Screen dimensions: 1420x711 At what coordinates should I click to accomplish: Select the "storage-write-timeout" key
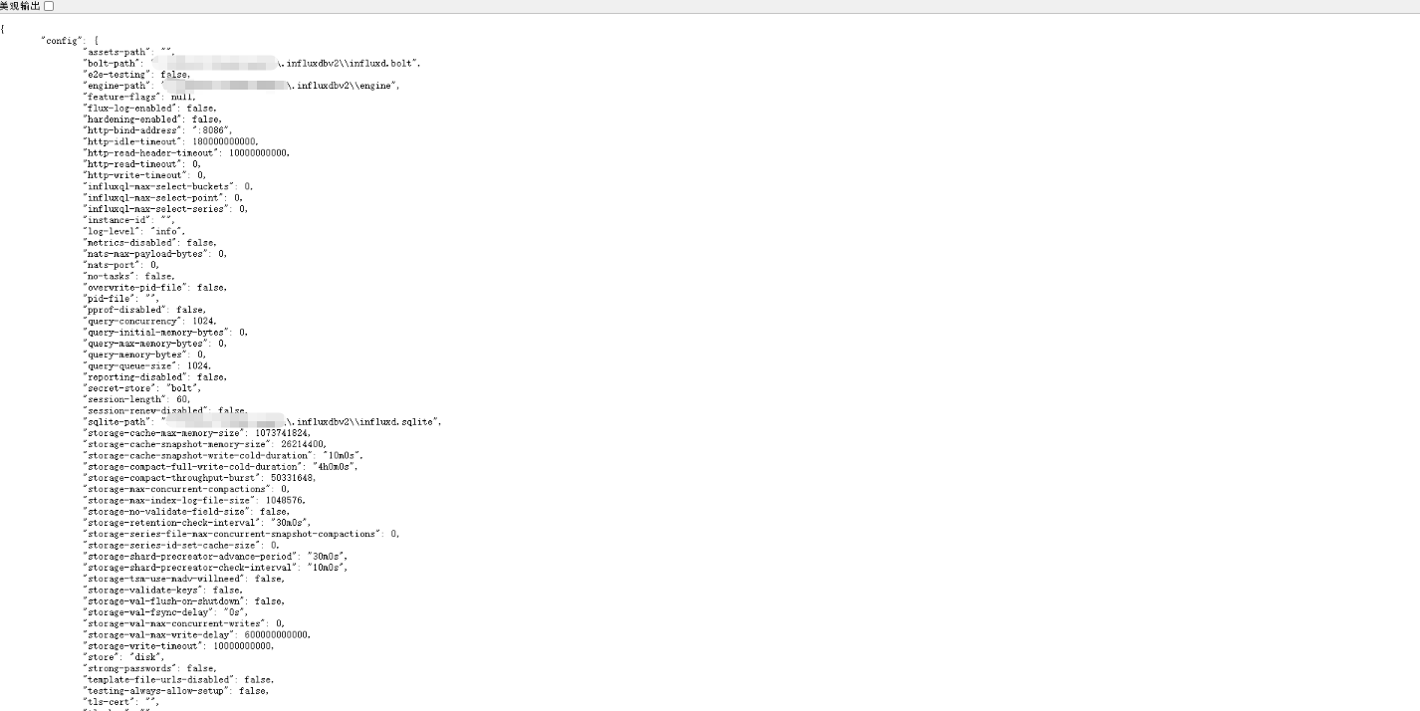pyautogui.click(x=143, y=645)
